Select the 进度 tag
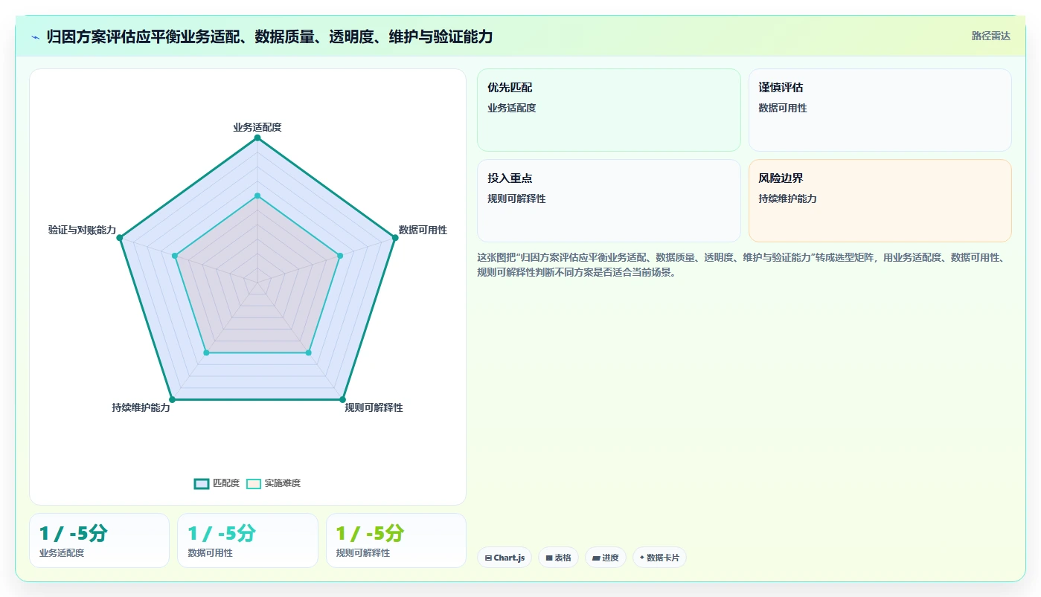 (x=606, y=558)
